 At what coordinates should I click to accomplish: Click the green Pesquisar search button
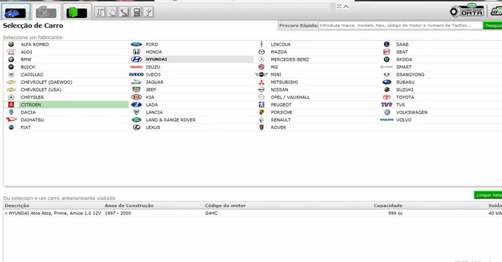pyautogui.click(x=493, y=25)
